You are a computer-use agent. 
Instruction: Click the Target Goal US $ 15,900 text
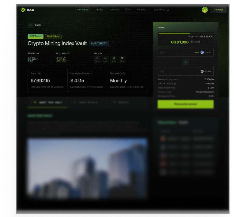click(200, 36)
